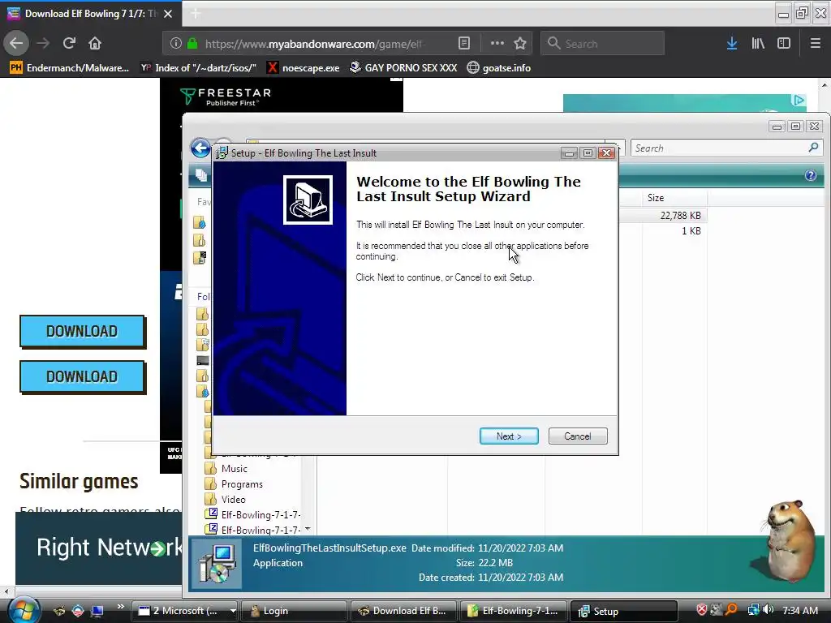Open Firefox library icon
This screenshot has height=623, width=831.
[x=758, y=44]
